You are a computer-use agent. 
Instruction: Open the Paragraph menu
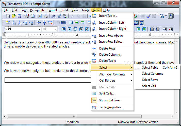[37, 10]
